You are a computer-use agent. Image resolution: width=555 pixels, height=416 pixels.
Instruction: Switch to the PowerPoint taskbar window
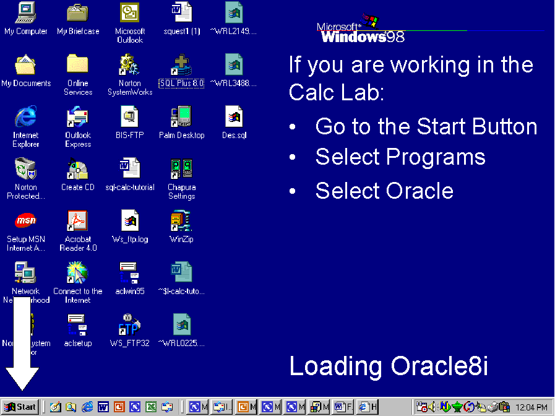click(x=246, y=407)
